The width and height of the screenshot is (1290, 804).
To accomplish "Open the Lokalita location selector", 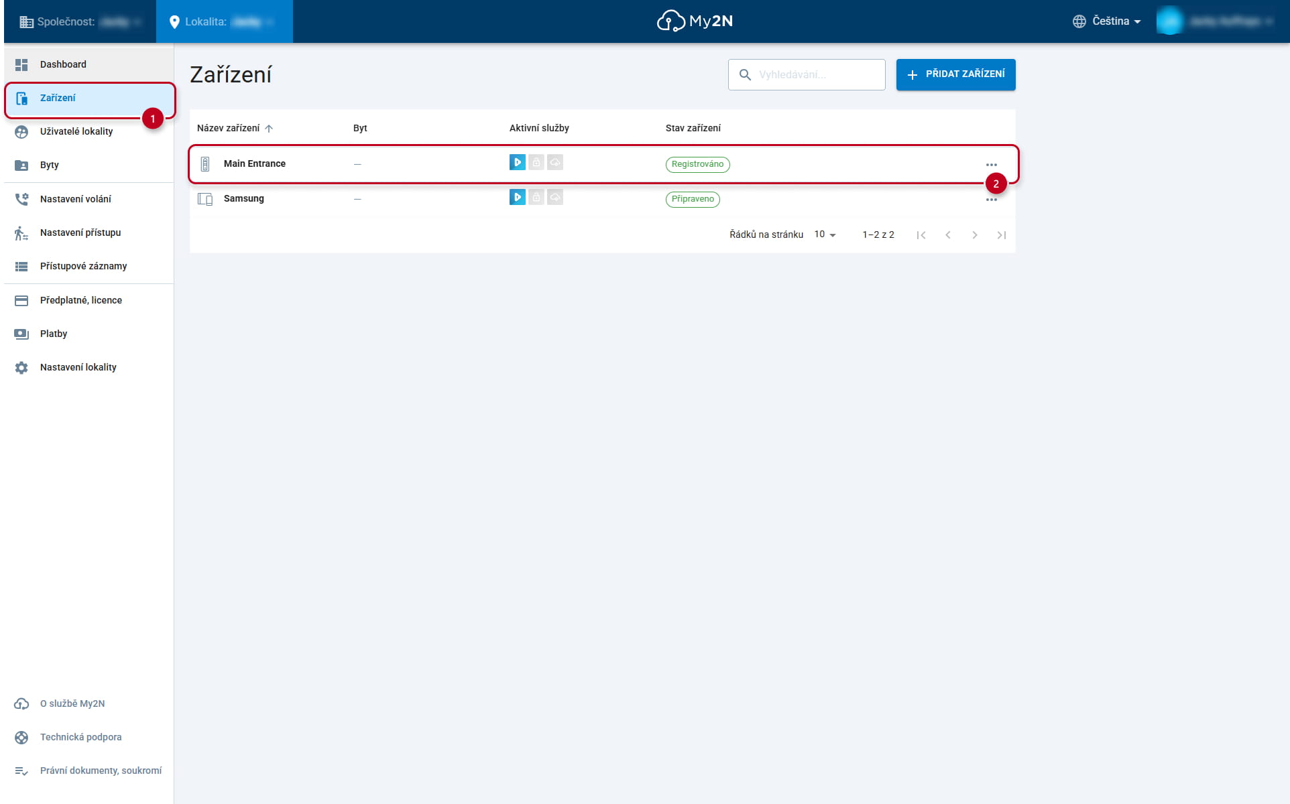I will coord(225,21).
